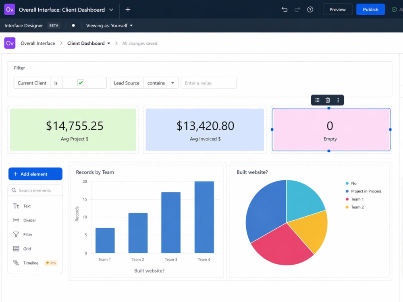Click the Records by Team chart title
The image size is (403, 302).
(95, 172)
